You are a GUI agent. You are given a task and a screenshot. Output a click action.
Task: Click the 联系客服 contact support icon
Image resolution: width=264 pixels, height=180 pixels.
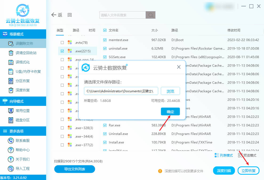11,141
